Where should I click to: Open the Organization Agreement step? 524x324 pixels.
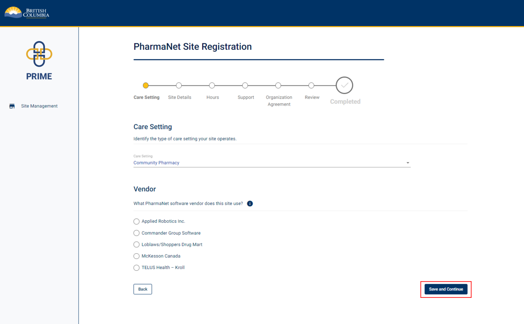point(278,85)
